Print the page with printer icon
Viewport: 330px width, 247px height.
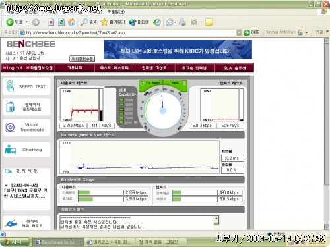(182, 22)
